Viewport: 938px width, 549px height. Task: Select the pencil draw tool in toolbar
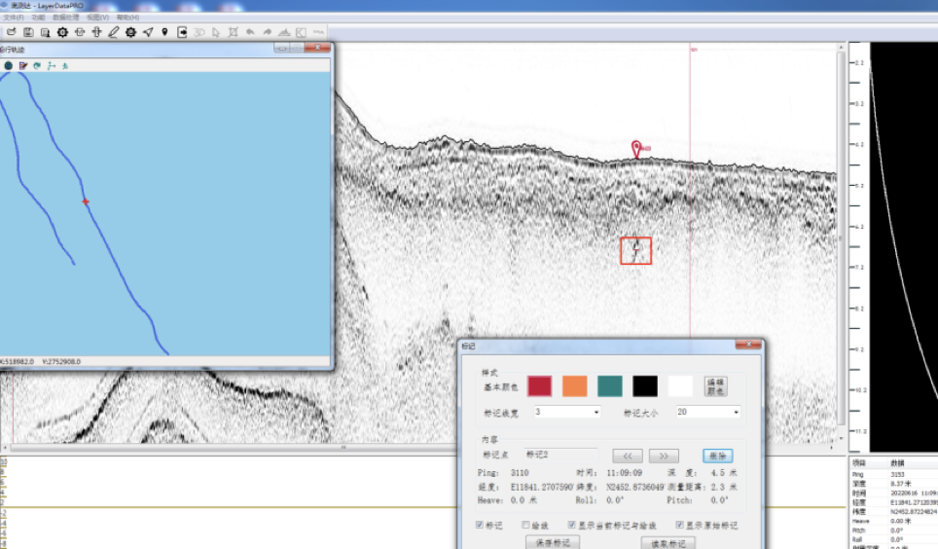114,32
